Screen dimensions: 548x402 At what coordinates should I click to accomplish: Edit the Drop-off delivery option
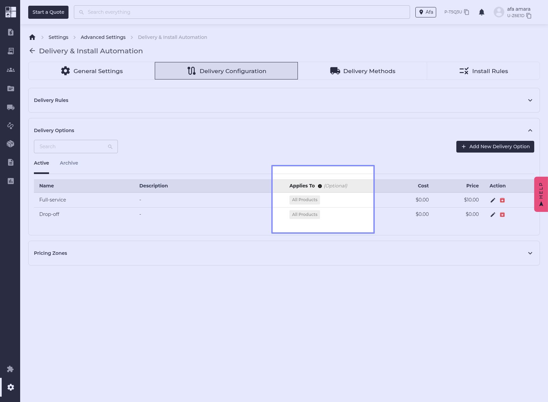tap(493, 215)
